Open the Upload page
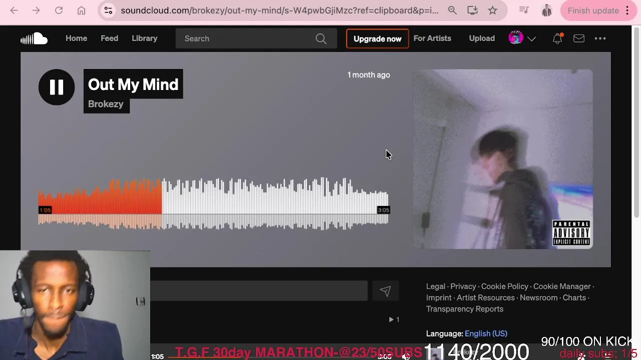Screen dimensions: 641x360 482,38
